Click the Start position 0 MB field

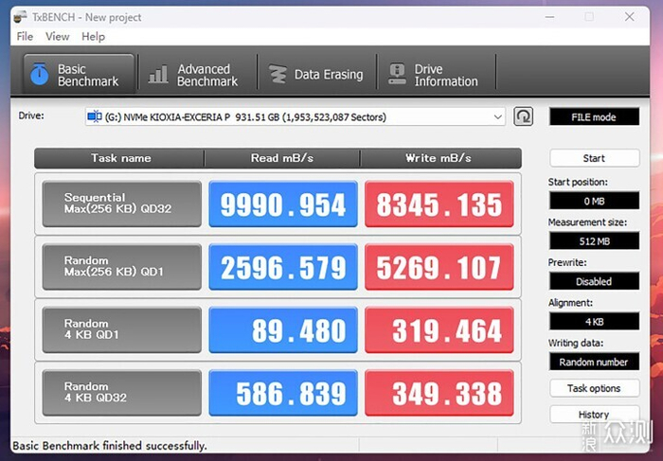click(x=594, y=201)
